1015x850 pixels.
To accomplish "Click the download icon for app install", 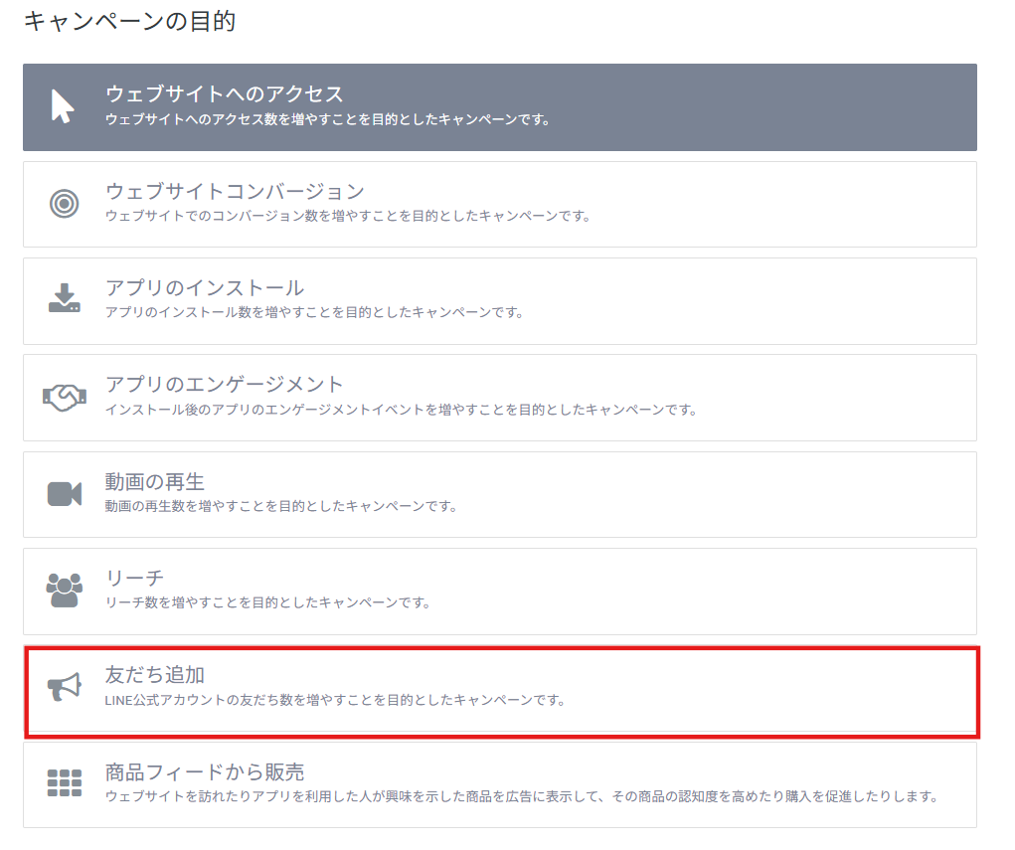I will 64,299.
